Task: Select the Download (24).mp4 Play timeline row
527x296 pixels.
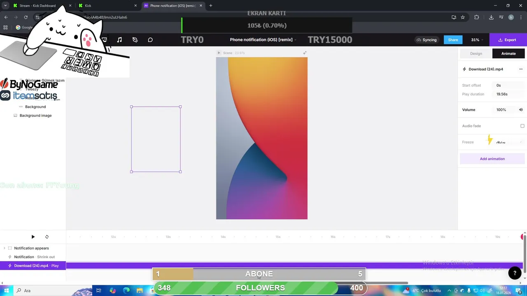Action: click(x=33, y=266)
